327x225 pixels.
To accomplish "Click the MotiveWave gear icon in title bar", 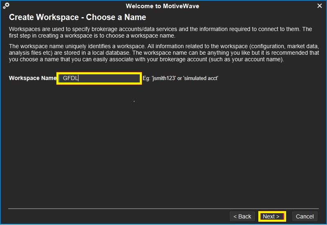I will [6, 6].
